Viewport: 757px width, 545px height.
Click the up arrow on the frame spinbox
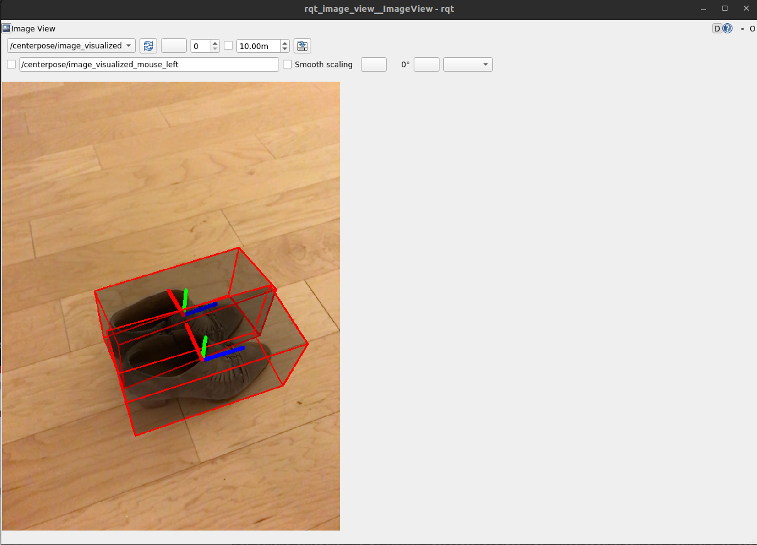[x=214, y=43]
